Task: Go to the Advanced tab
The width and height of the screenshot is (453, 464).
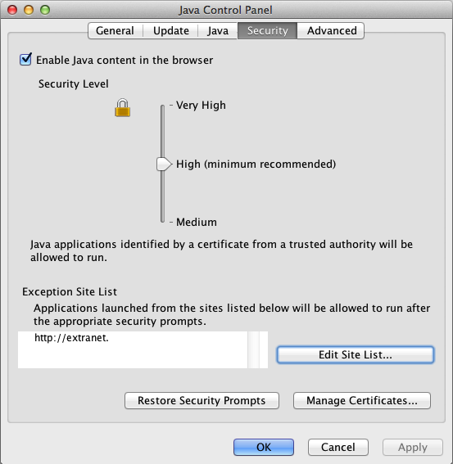Action: point(331,31)
